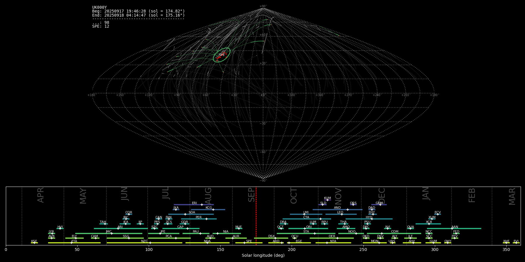Viewport: 525px width, 262px height.
Task: Click the PER shower peak marker
Action: point(206,219)
